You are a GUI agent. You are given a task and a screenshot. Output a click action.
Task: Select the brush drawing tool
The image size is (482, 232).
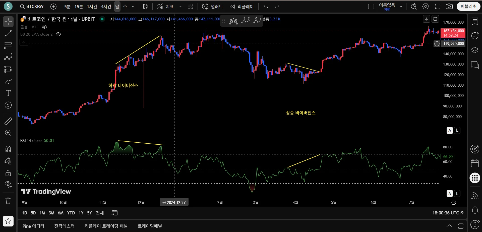[x=8, y=81]
